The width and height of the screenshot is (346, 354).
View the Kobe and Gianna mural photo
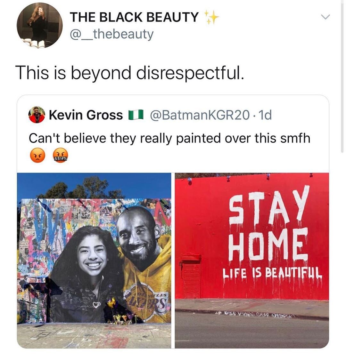94,261
